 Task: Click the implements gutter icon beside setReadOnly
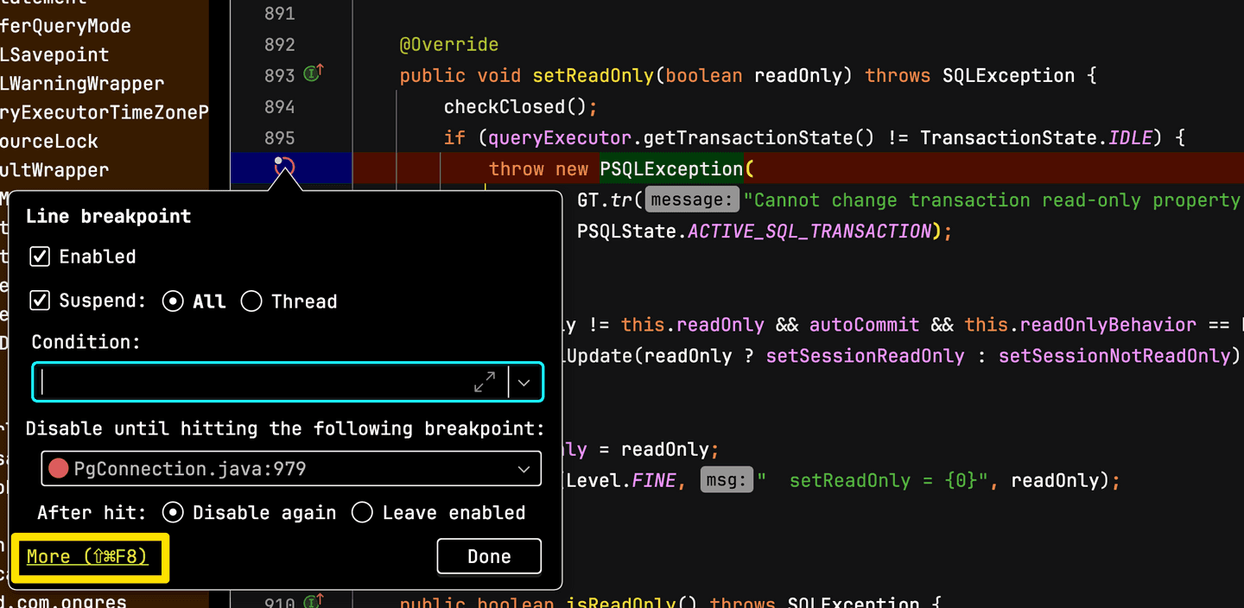pos(314,74)
